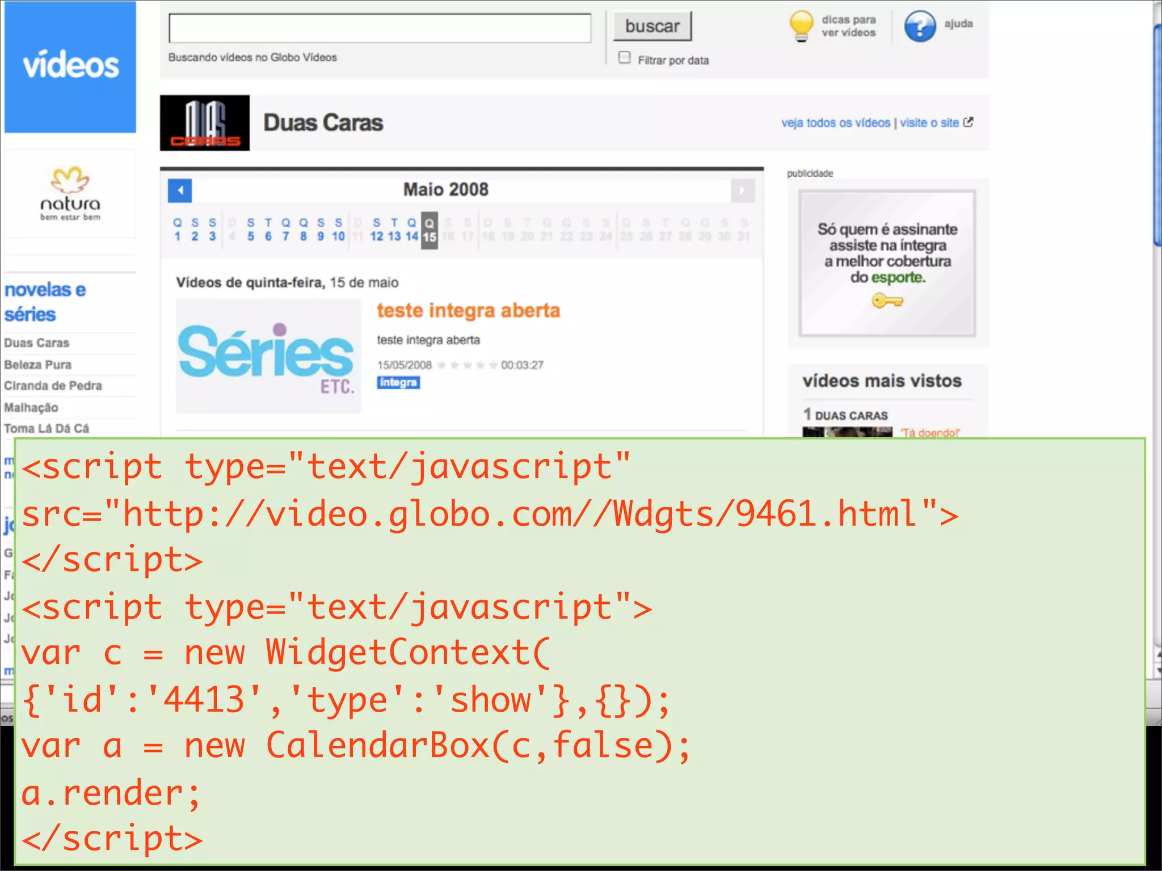Open Toma Lá Dá Cá in sidebar

(47, 429)
